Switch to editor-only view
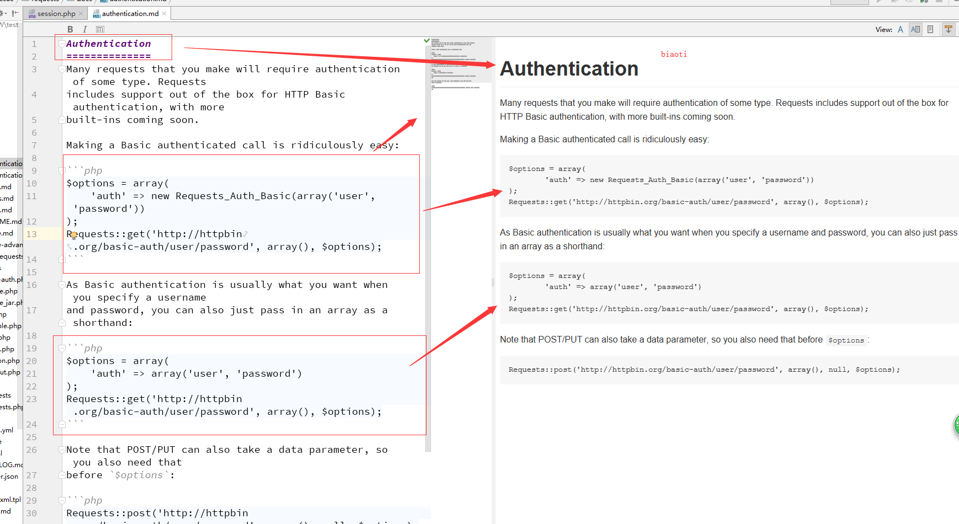Viewport: 959px width, 524px height. click(x=901, y=29)
